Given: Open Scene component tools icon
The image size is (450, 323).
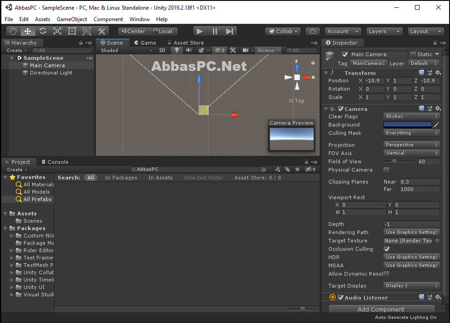Looking at the screenshot, I should [x=233, y=50].
